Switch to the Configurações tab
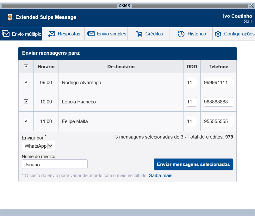The width and height of the screenshot is (255, 216). (x=234, y=34)
